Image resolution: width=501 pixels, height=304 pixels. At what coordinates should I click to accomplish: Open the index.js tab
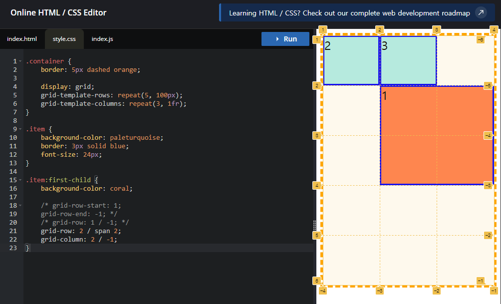click(102, 39)
